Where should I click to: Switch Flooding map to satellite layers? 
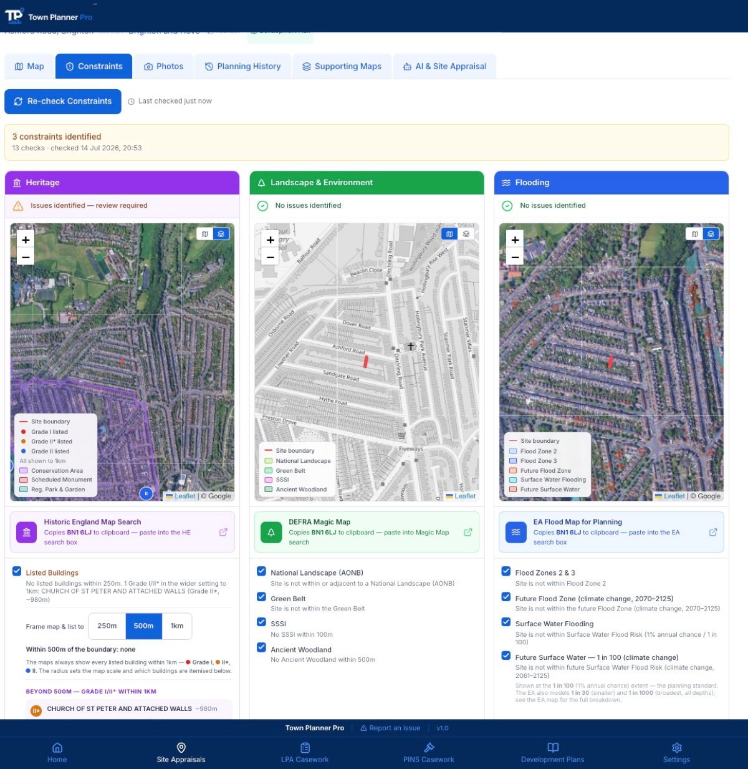click(711, 234)
